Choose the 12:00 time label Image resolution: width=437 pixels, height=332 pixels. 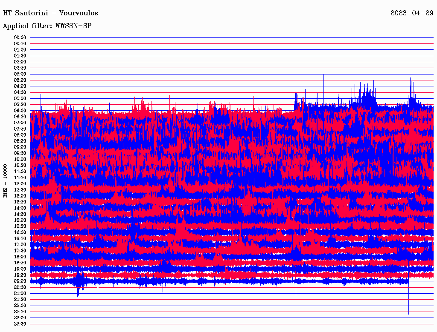point(20,183)
